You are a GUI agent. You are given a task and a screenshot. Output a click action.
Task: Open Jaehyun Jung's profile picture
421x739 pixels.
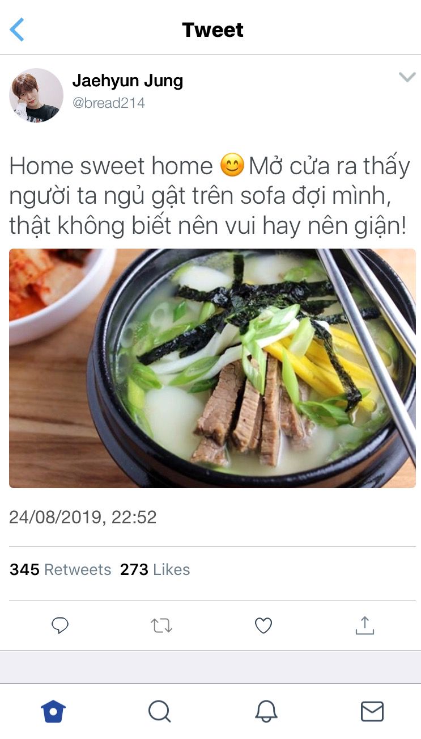point(36,95)
